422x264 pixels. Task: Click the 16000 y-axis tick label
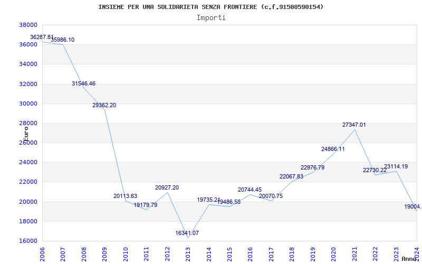(28, 241)
